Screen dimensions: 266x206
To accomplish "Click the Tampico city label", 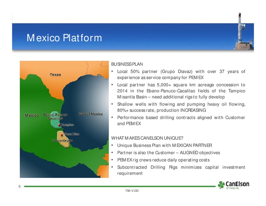I will [67, 125].
